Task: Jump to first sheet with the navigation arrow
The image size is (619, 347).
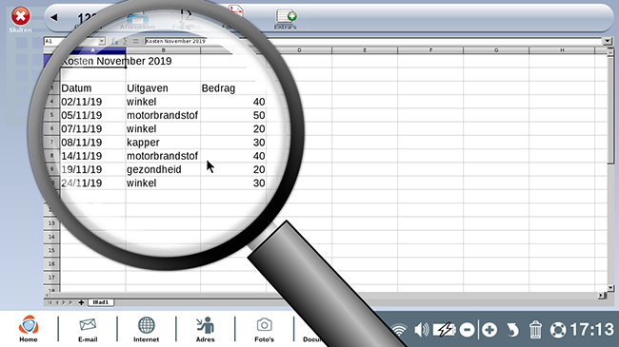Action: [50, 302]
